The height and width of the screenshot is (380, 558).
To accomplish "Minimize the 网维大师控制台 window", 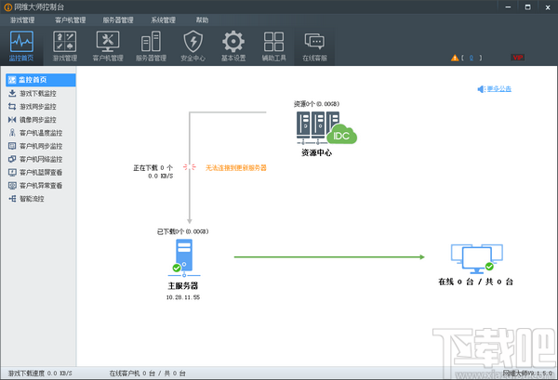I will pyautogui.click(x=508, y=7).
